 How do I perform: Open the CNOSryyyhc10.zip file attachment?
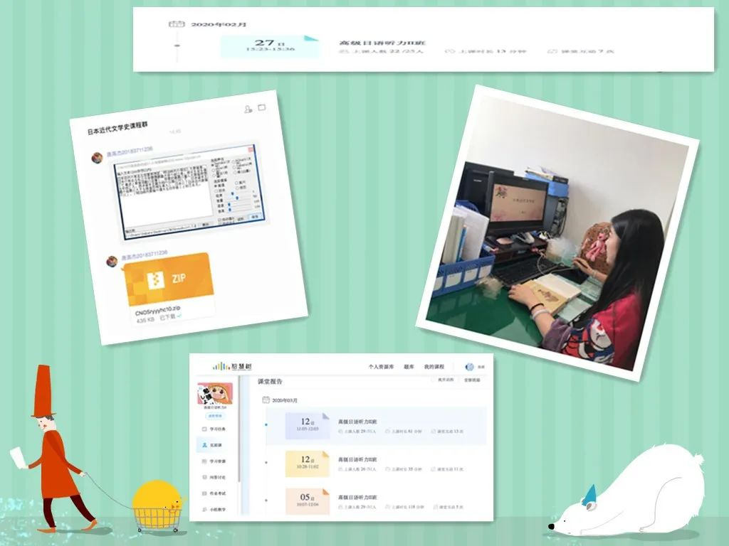click(168, 284)
